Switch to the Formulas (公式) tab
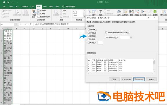 pyautogui.click(x=32, y=7)
